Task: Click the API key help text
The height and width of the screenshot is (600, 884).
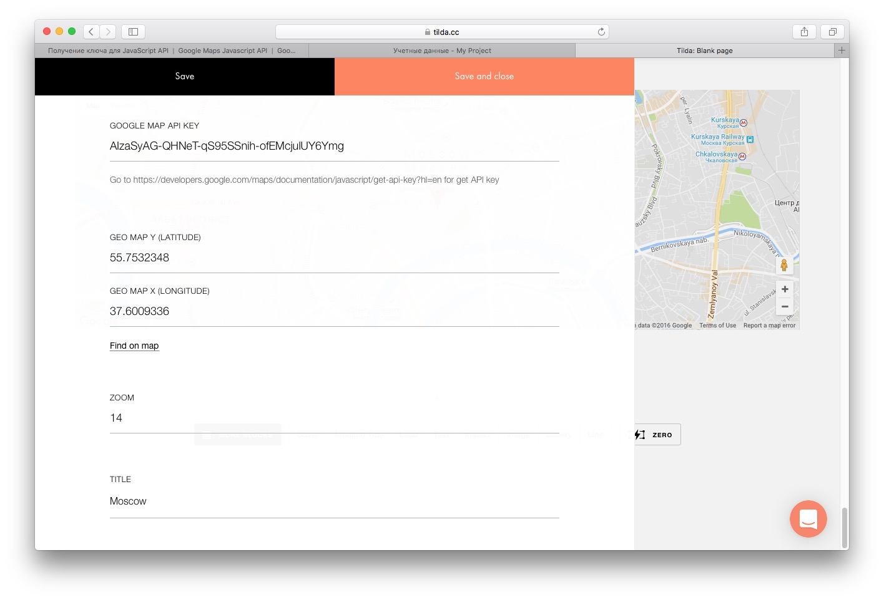Action: (x=305, y=180)
